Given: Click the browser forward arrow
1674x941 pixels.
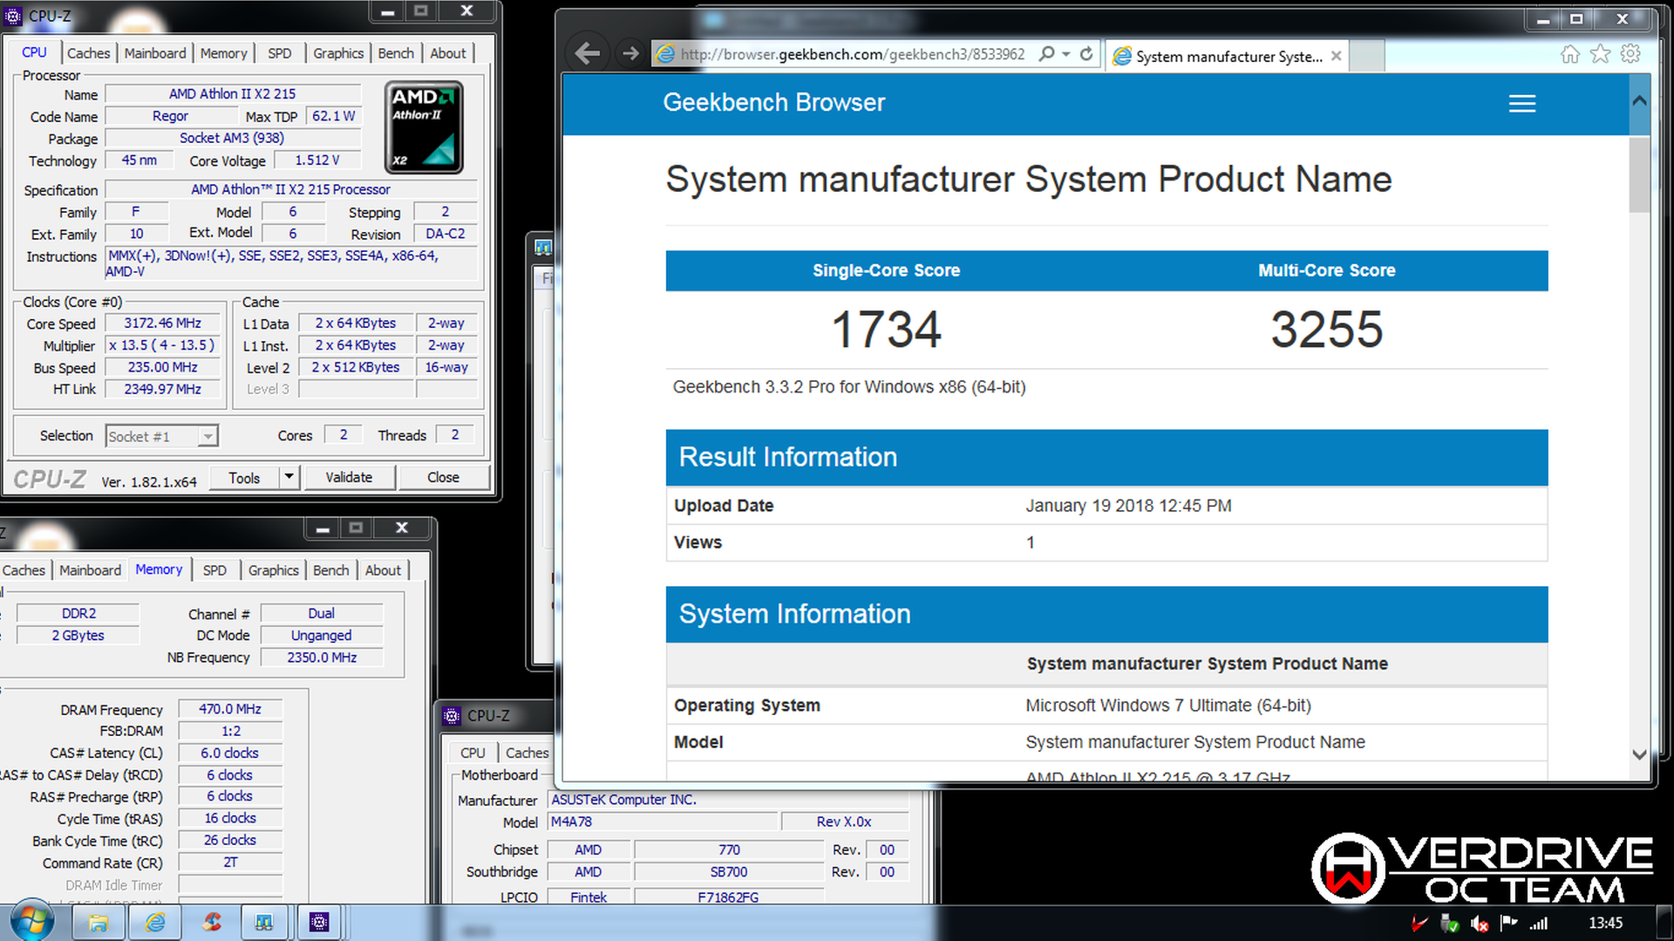Looking at the screenshot, I should point(630,54).
